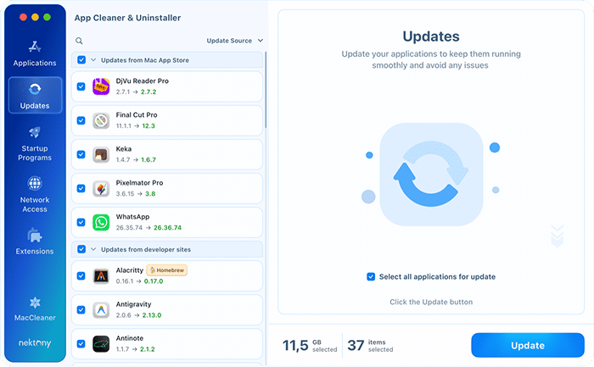Image resolution: width=594 pixels, height=367 pixels.
Task: Uncheck Final Cut Pro update checkbox
Action: coord(81,120)
